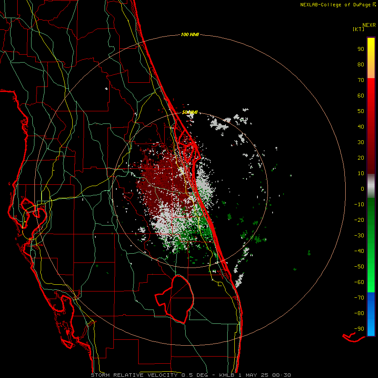378x378 pixels.
Task: Click the "-40" value on the velocity scale
Action: click(359, 251)
